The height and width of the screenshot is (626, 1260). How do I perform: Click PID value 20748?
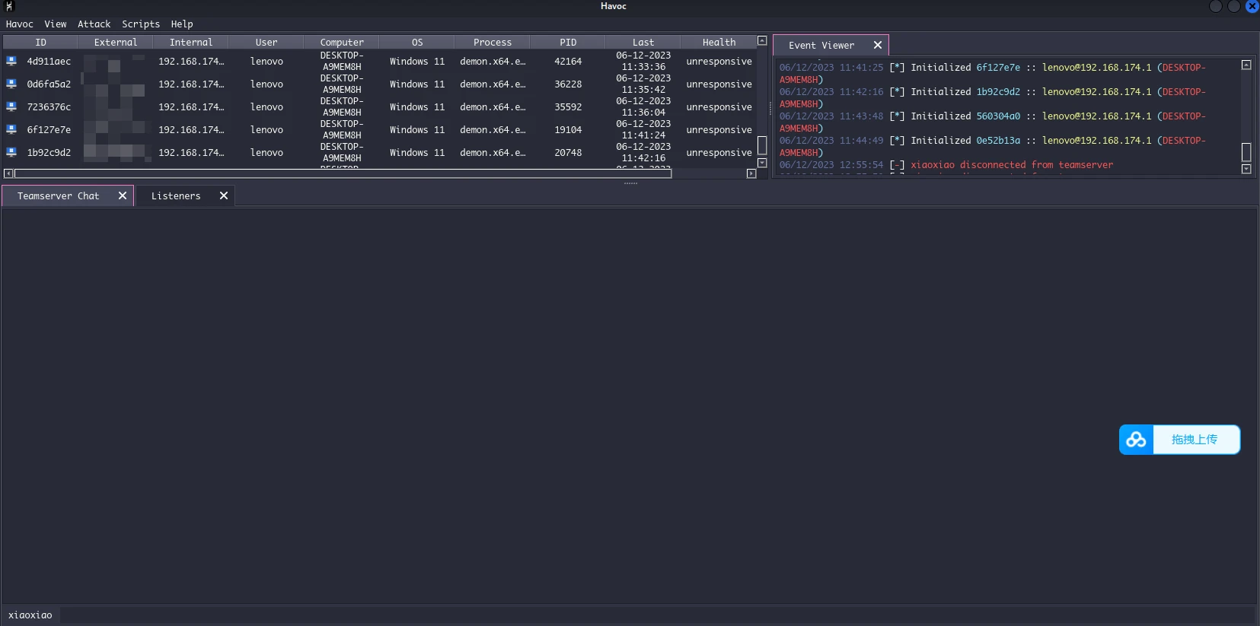pos(568,153)
